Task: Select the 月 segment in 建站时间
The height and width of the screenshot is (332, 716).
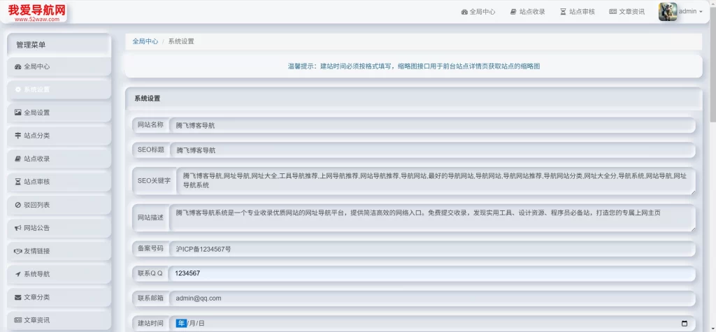Action: 192,324
